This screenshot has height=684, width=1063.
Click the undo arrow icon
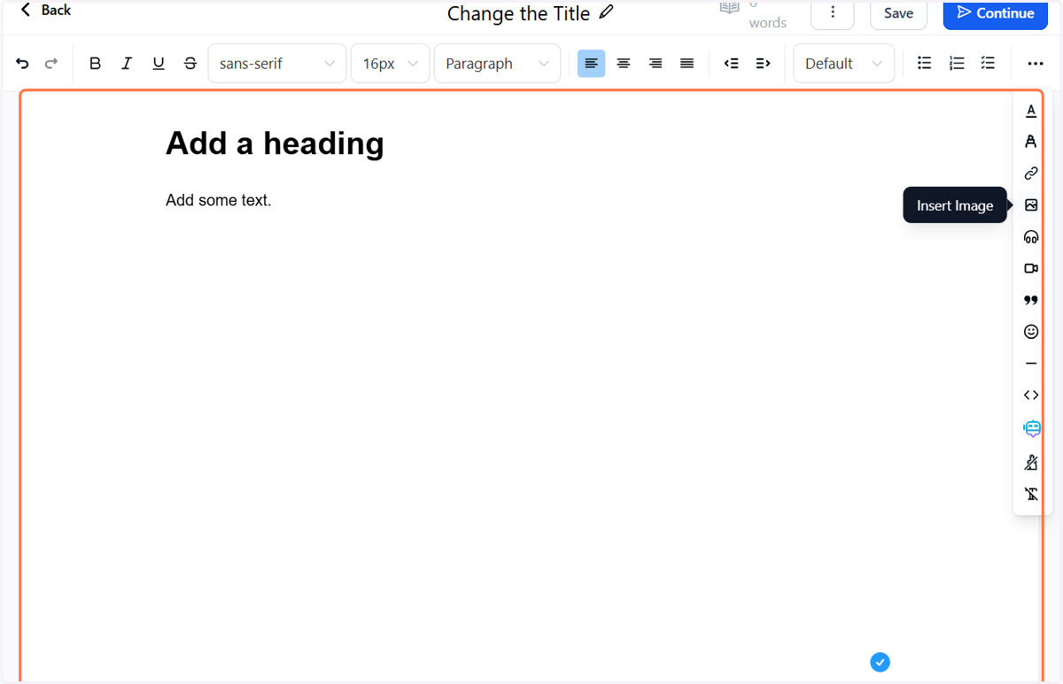tap(22, 64)
